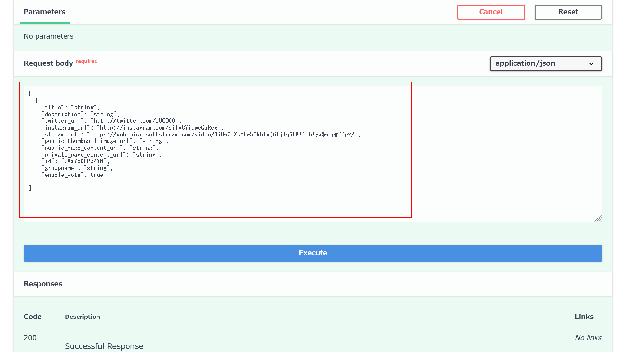Place the cursor on the groupname line

77,168
